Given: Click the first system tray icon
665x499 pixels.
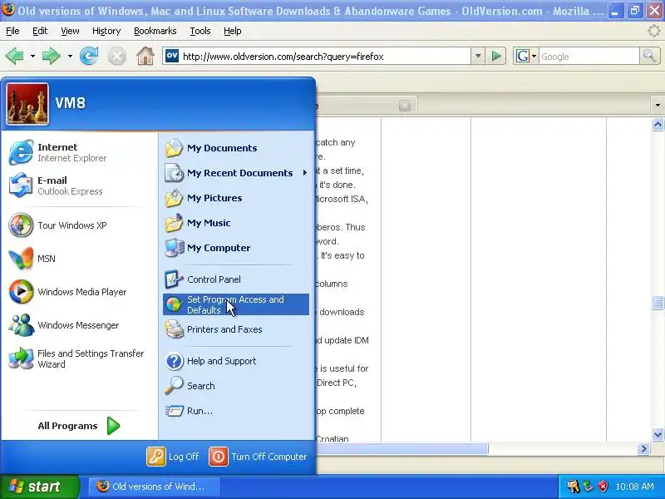Looking at the screenshot, I should (574, 487).
